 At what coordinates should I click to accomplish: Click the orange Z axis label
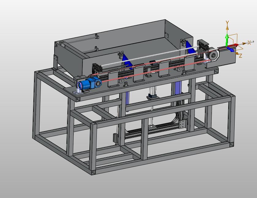coord(240,56)
